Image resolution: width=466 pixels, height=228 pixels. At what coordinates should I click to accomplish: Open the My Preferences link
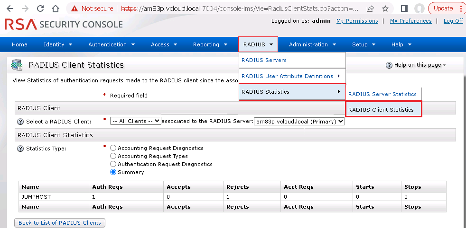[x=410, y=21]
